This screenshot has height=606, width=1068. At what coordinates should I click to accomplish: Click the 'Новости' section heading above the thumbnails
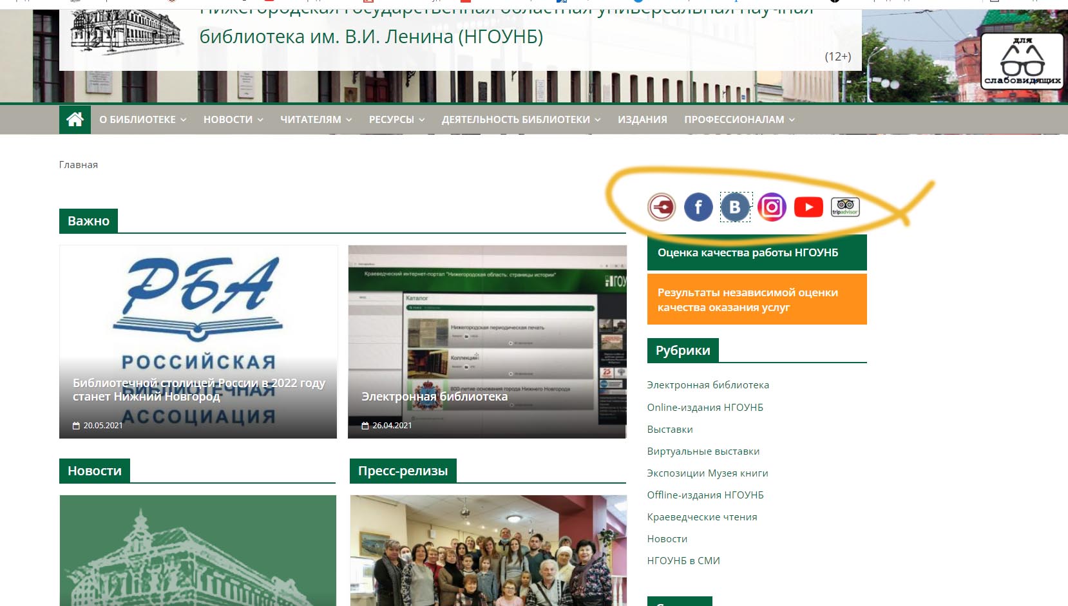(x=95, y=471)
